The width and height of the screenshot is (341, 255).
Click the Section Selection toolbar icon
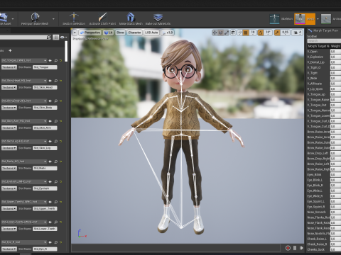point(74,17)
